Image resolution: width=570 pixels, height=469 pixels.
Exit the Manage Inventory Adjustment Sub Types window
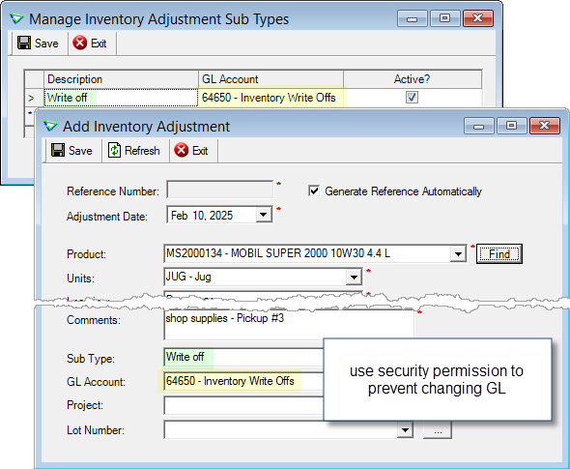click(x=90, y=44)
